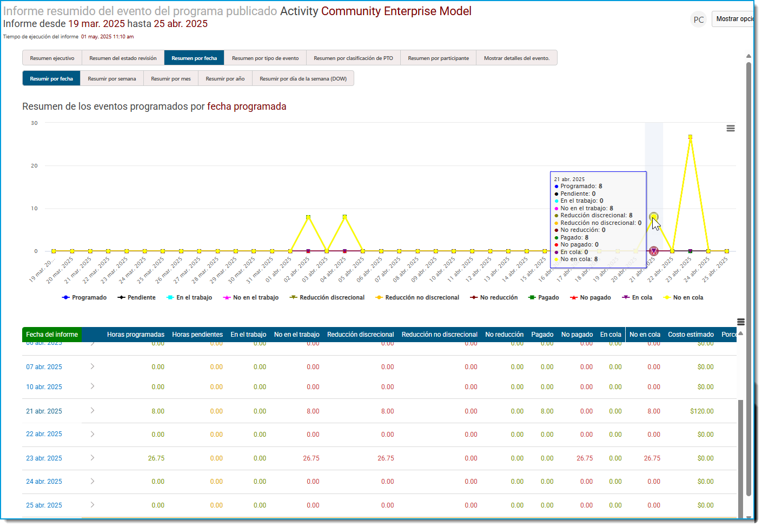
Task: Expand the 23 abr. 2025 row details
Action: point(92,458)
